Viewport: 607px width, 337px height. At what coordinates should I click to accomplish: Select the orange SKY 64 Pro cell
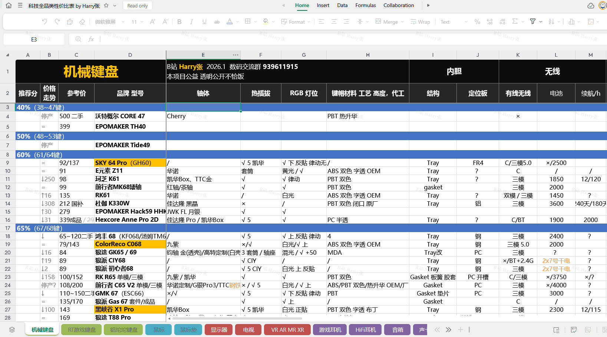click(x=130, y=163)
